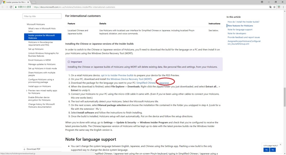Open Unlock Windows Holographic for Business features

point(43,54)
